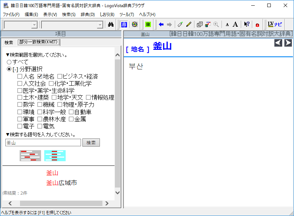The height and width of the screenshot is (216, 294).
Task: Open the 釜山 search result
Action: [52, 173]
